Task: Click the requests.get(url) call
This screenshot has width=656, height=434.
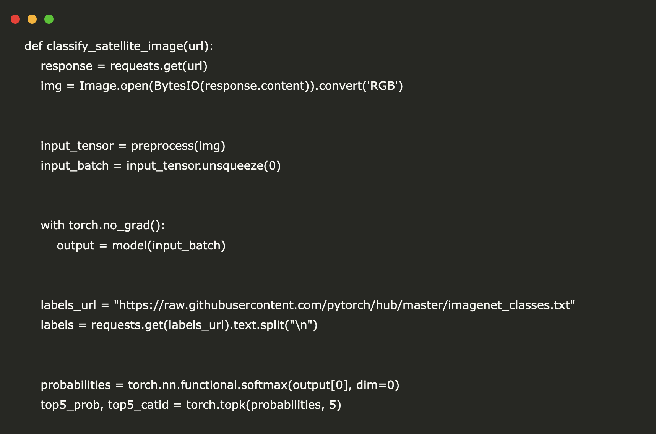Action: (159, 66)
